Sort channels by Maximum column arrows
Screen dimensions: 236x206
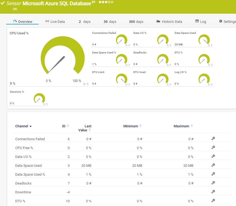click(192, 126)
